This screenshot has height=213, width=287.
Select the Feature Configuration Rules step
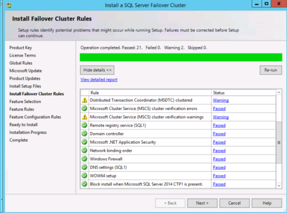click(35, 117)
